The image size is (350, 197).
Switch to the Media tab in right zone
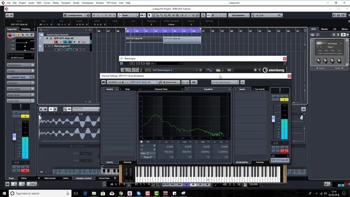(324, 29)
